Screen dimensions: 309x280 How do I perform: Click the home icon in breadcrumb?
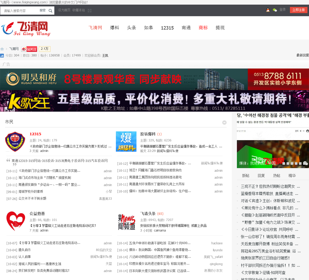click(2, 49)
